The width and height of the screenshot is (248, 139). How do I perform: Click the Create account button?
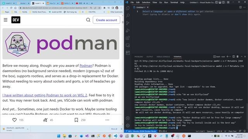coord(107,20)
